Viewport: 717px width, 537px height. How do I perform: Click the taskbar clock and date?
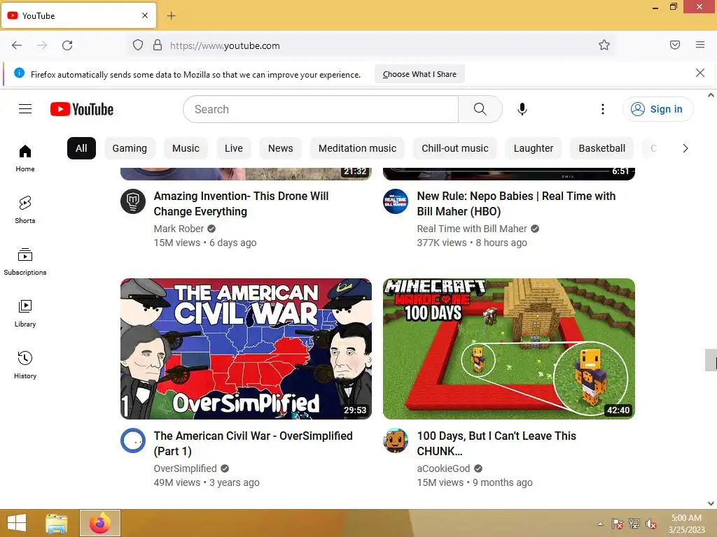coord(686,524)
